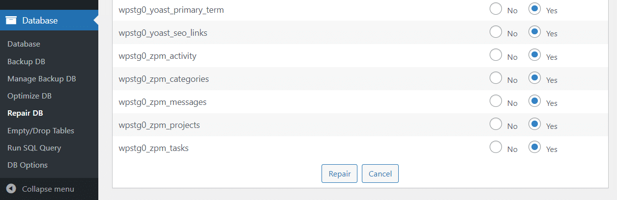This screenshot has height=200, width=617.
Task: Open Backup DB submenu item
Action: click(27, 61)
